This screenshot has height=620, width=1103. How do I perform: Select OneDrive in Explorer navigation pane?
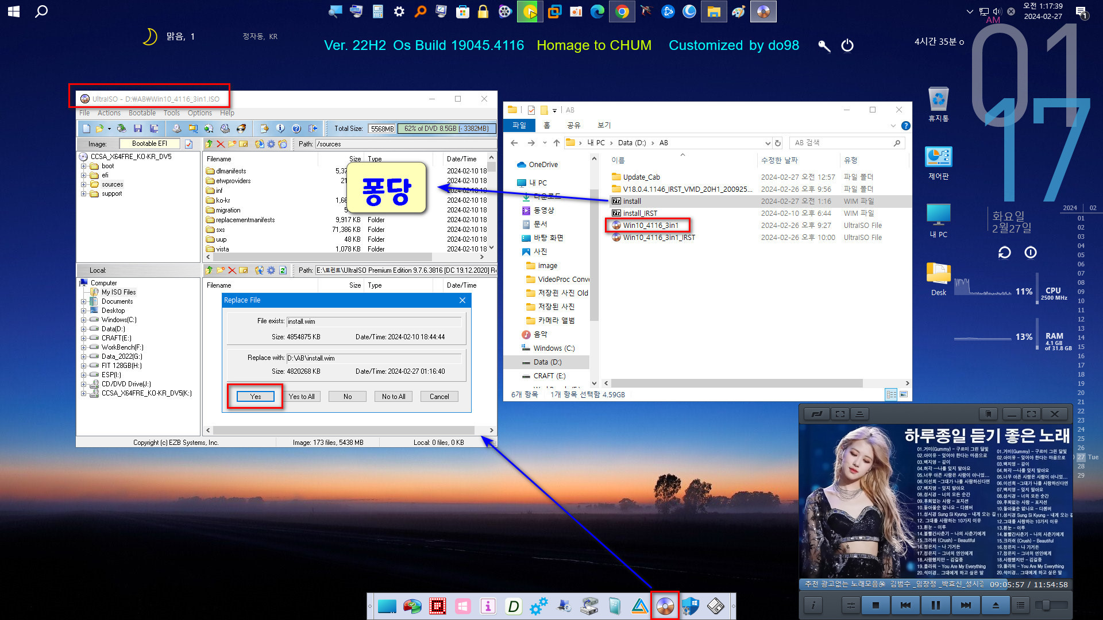pos(543,165)
